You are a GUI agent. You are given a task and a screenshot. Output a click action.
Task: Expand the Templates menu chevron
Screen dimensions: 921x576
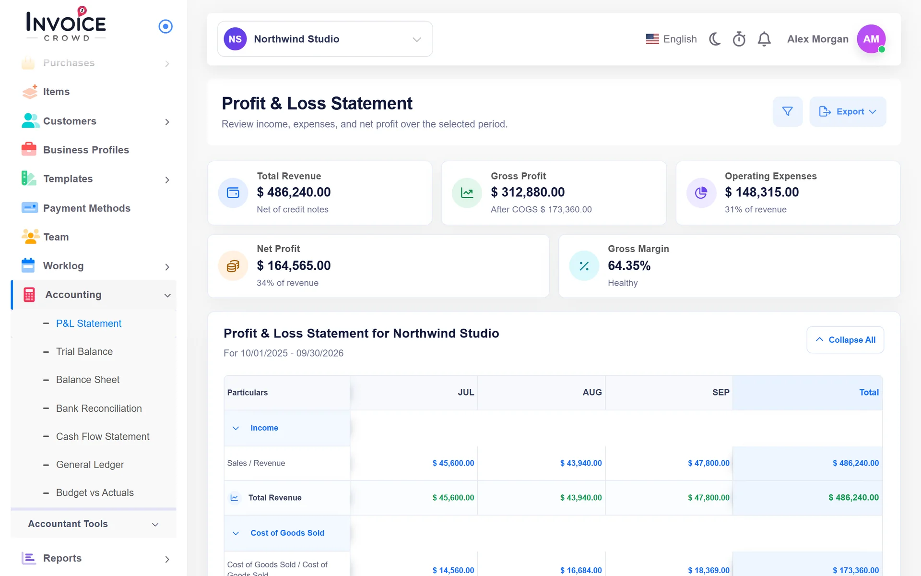(x=167, y=180)
